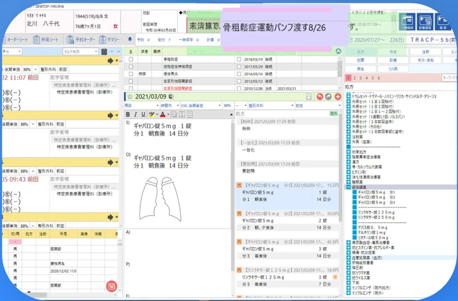Tick the checkbox on the 2018/03/19 row

click(x=239, y=59)
